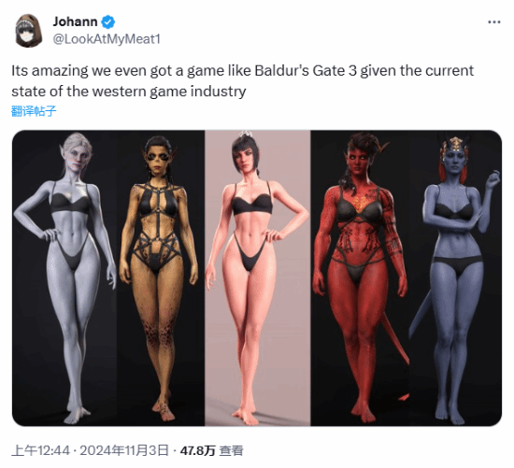This screenshot has width=514, height=468.
Task: Click Johann's hooded profile avatar
Action: point(29,31)
